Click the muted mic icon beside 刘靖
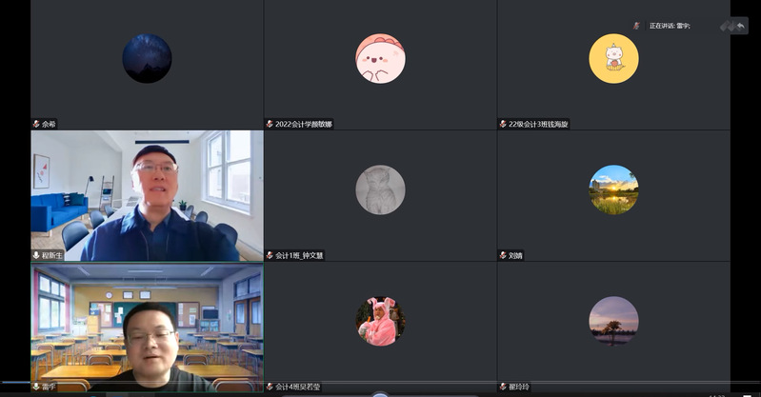 coord(503,255)
